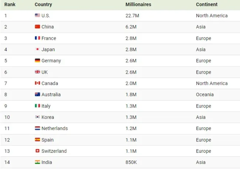Click the China flag icon

coord(37,27)
